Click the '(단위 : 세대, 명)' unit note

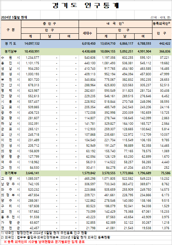pyautogui.click(x=161, y=18)
